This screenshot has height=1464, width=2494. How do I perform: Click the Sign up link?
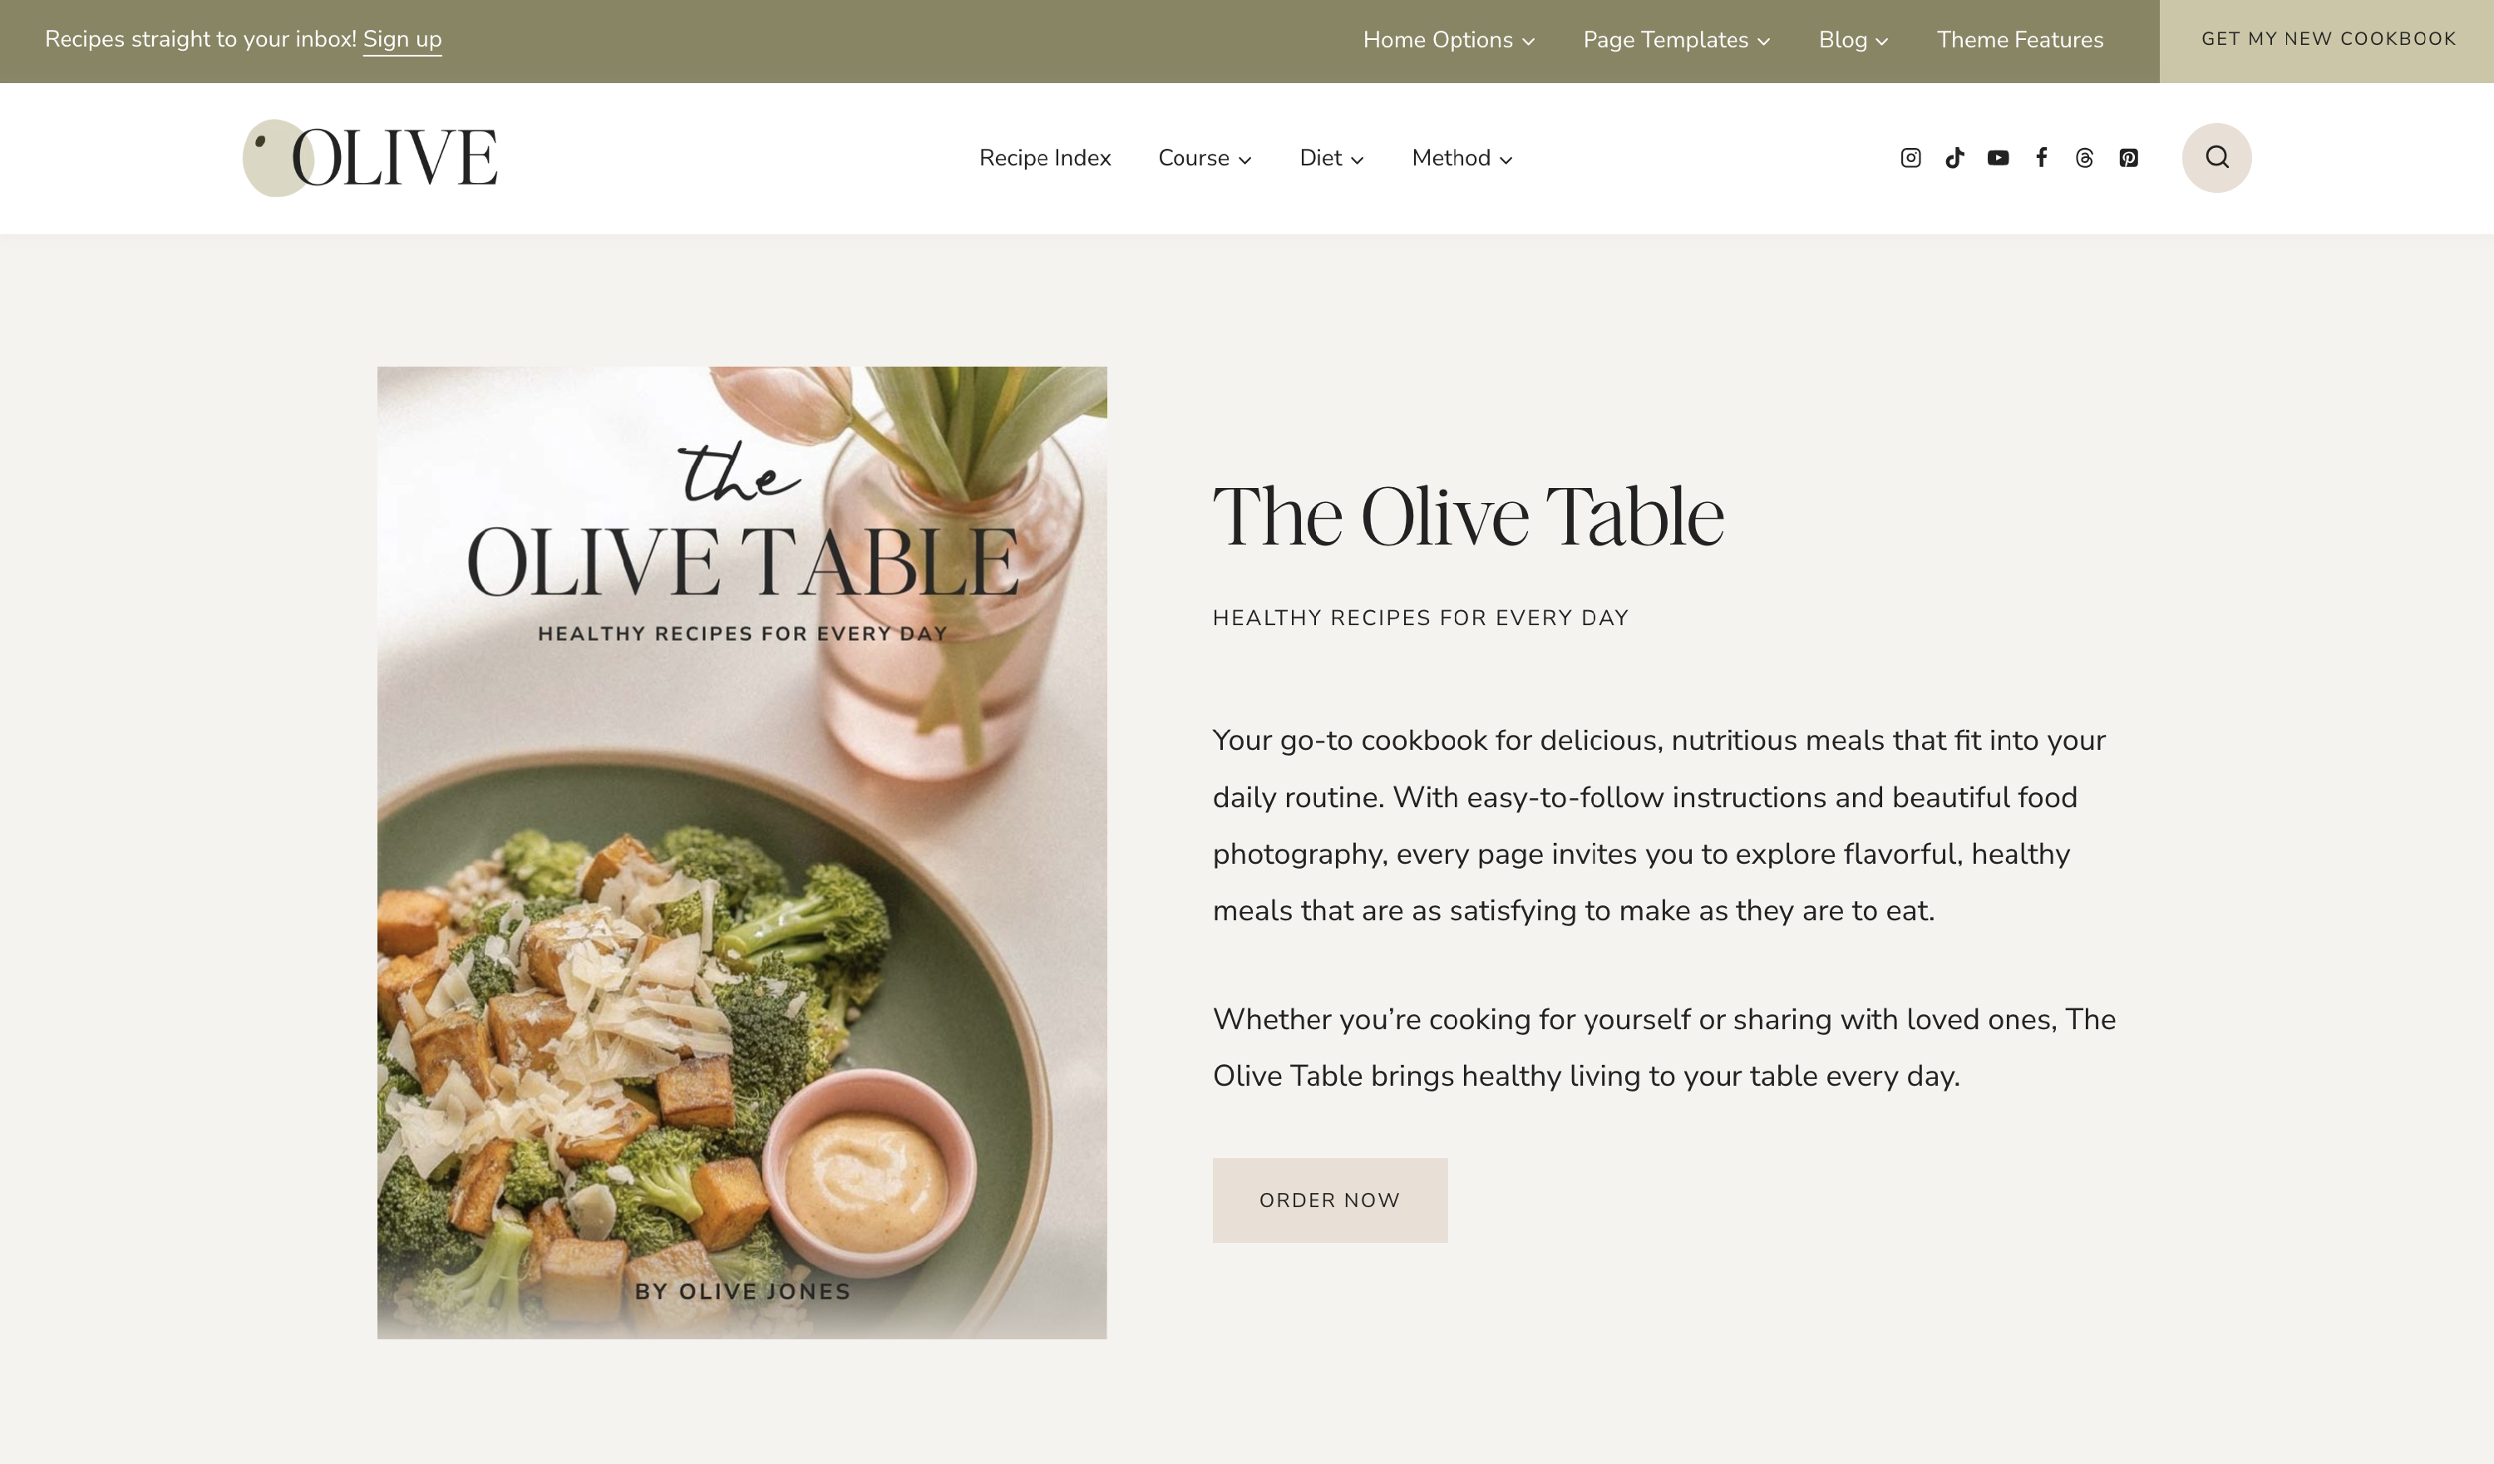coord(402,40)
